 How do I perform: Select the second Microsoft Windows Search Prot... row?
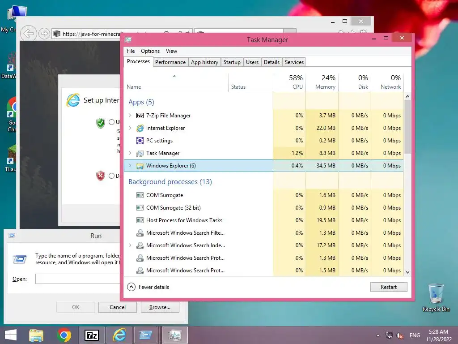click(x=264, y=271)
